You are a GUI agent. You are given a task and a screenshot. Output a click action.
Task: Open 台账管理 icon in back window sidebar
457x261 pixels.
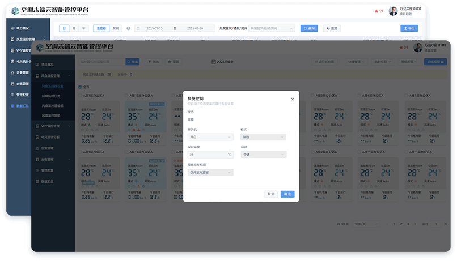click(x=12, y=84)
